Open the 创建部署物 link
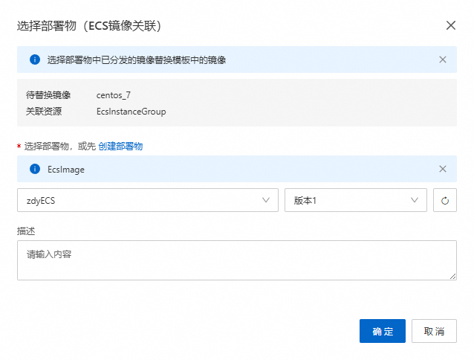Viewport: 474px width, 360px height. (120, 147)
